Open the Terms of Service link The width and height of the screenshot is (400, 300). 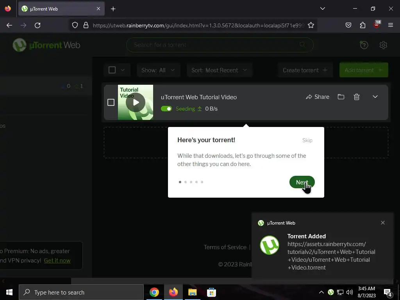225,247
